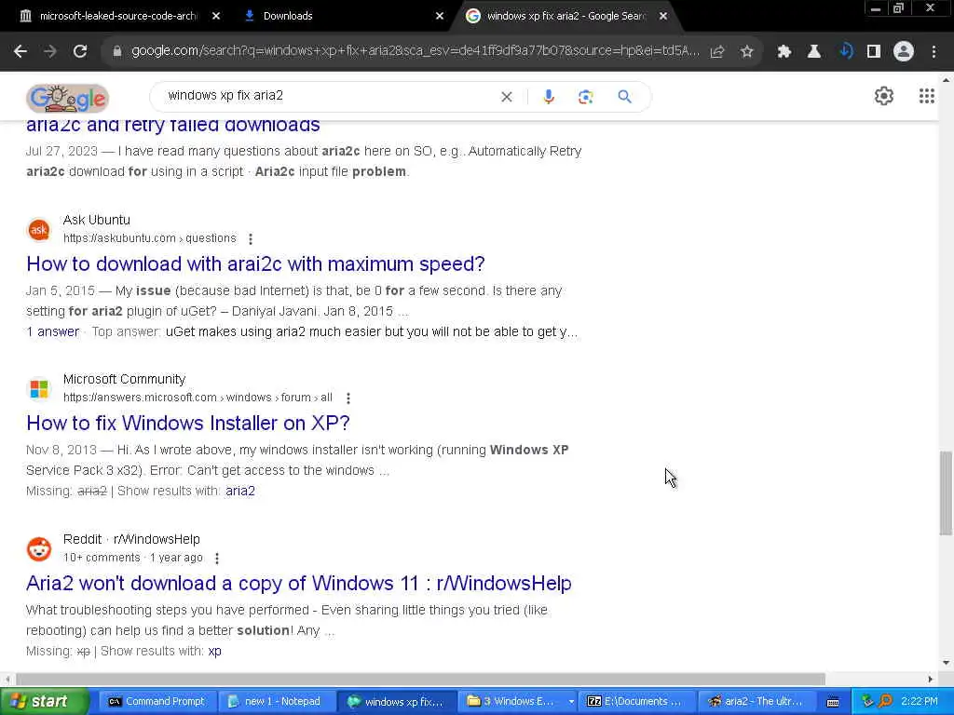Close the Google search tab
Screen dimensions: 954x715
[663, 17]
